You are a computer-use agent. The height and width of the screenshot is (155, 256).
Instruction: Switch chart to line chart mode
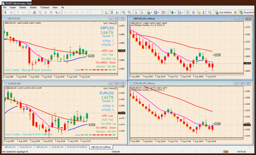[x=118, y=13]
